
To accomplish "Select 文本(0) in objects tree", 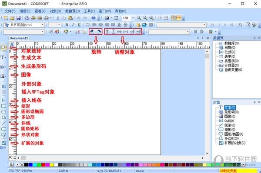I will tap(230, 108).
